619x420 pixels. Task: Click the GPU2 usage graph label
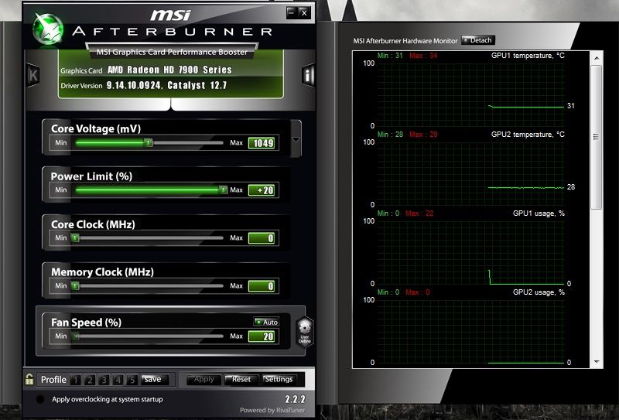click(x=539, y=292)
